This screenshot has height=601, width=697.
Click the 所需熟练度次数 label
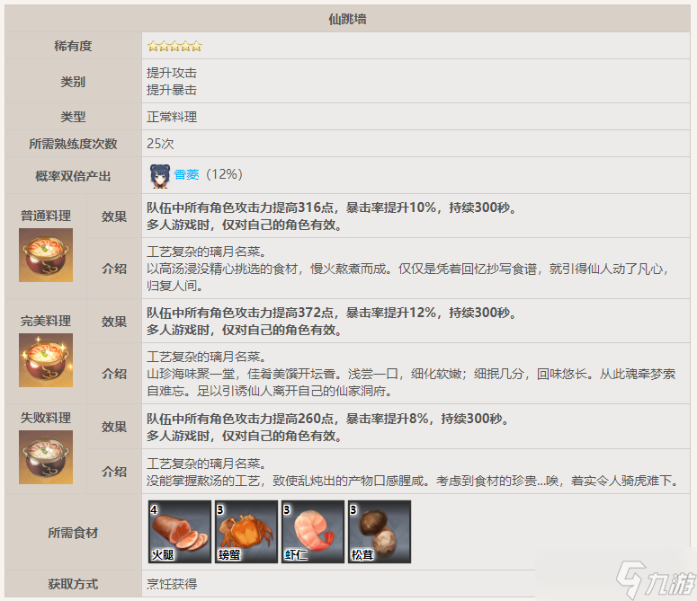(x=73, y=144)
